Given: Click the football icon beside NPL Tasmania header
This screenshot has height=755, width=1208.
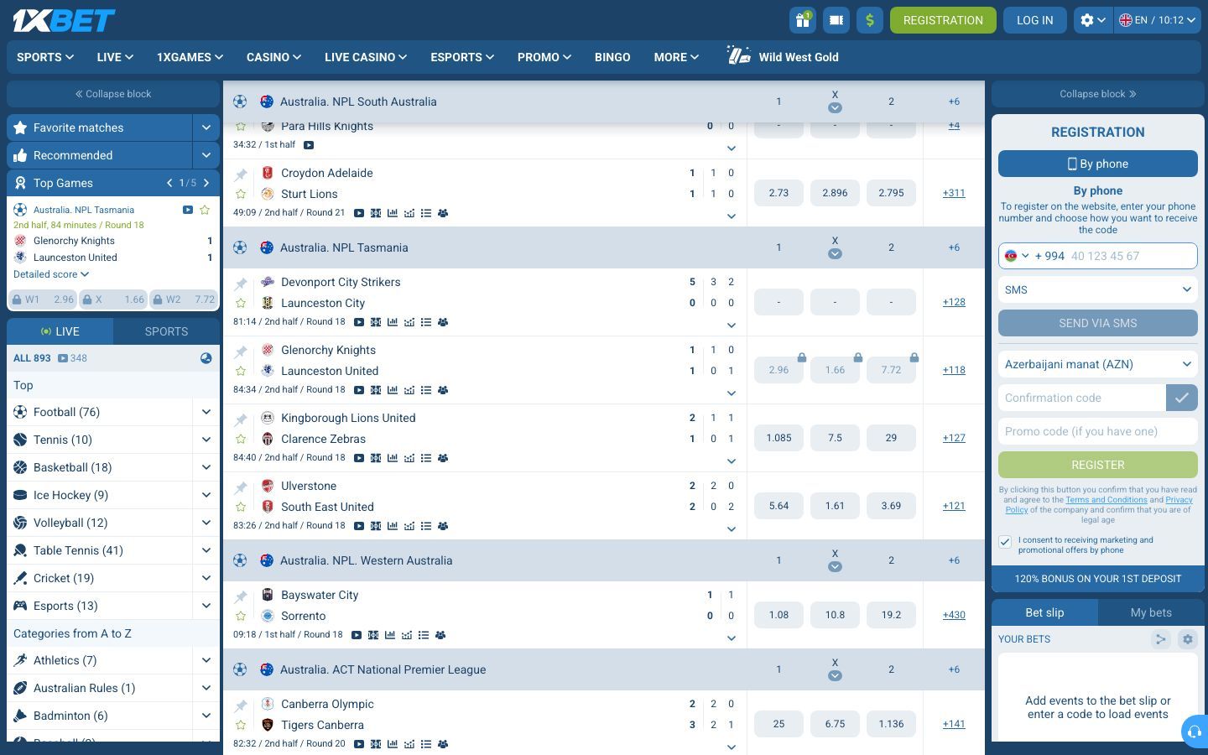Looking at the screenshot, I should (240, 247).
